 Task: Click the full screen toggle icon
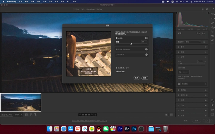tap(212, 9)
